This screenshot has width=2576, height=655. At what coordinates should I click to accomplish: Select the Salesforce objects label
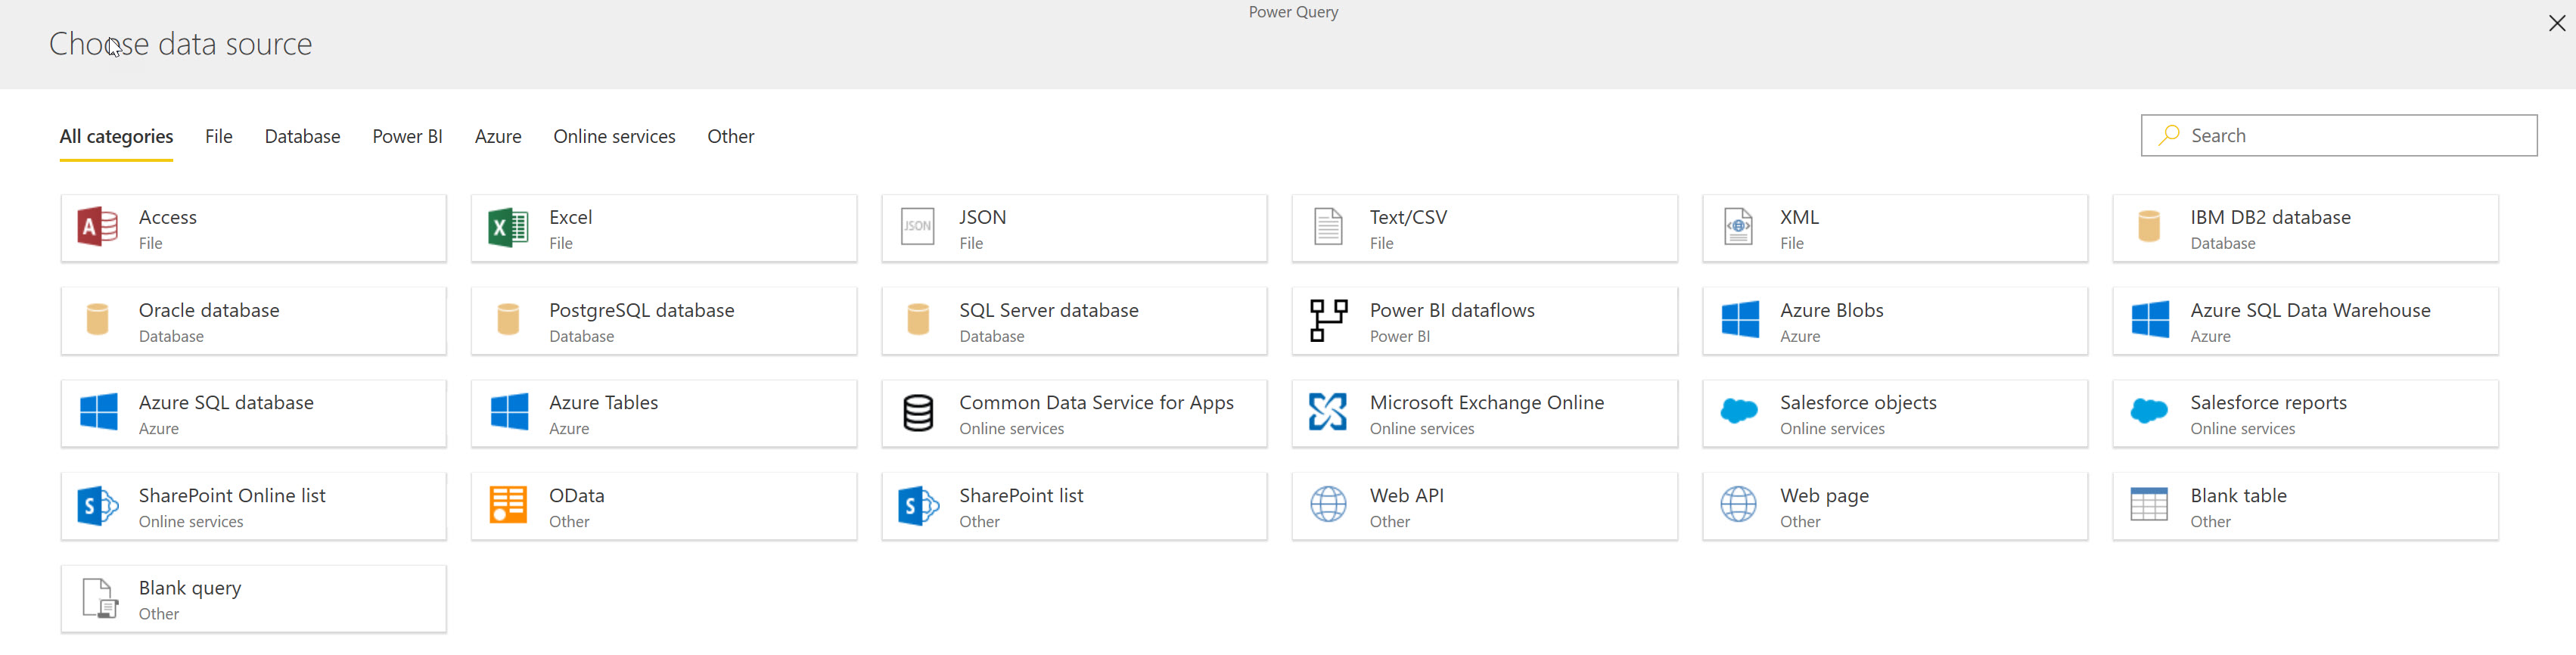point(1858,403)
